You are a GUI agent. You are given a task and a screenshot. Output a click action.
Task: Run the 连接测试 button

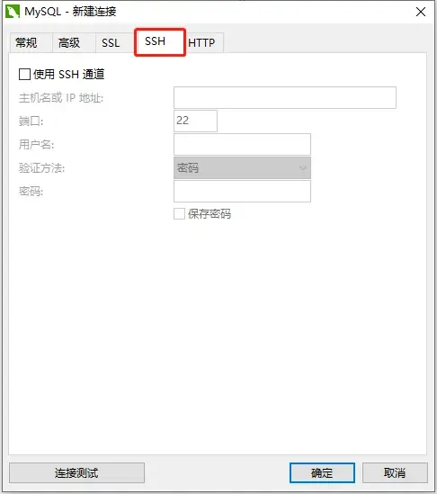coord(76,472)
